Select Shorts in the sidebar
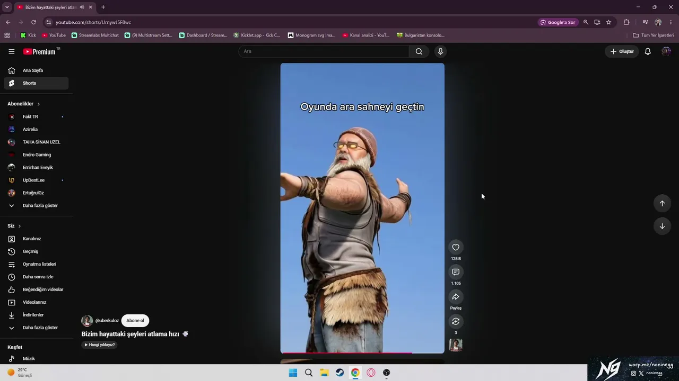The height and width of the screenshot is (381, 679). pos(36,83)
